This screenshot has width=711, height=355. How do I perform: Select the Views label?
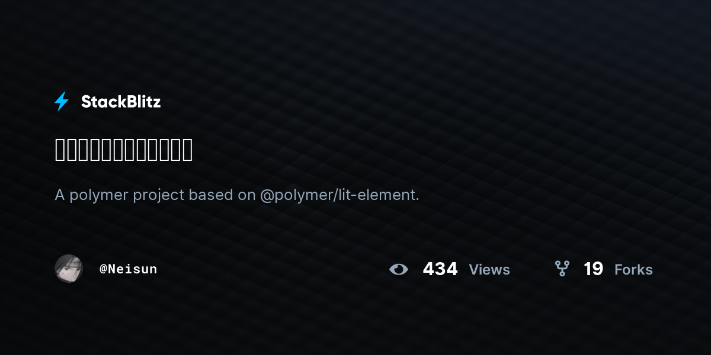click(x=489, y=270)
